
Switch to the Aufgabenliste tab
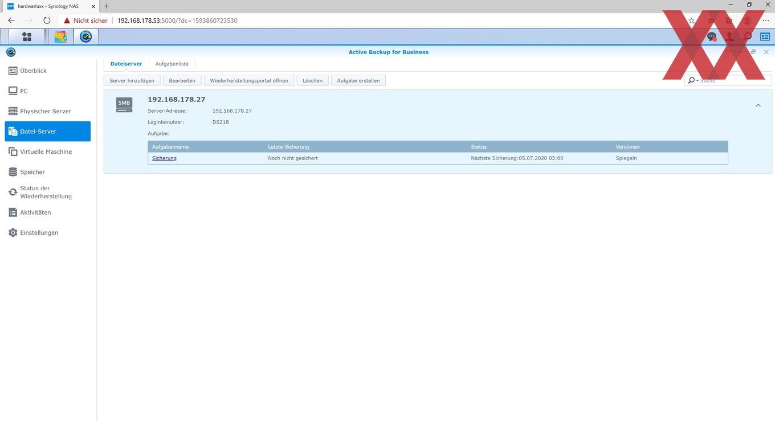tap(172, 64)
